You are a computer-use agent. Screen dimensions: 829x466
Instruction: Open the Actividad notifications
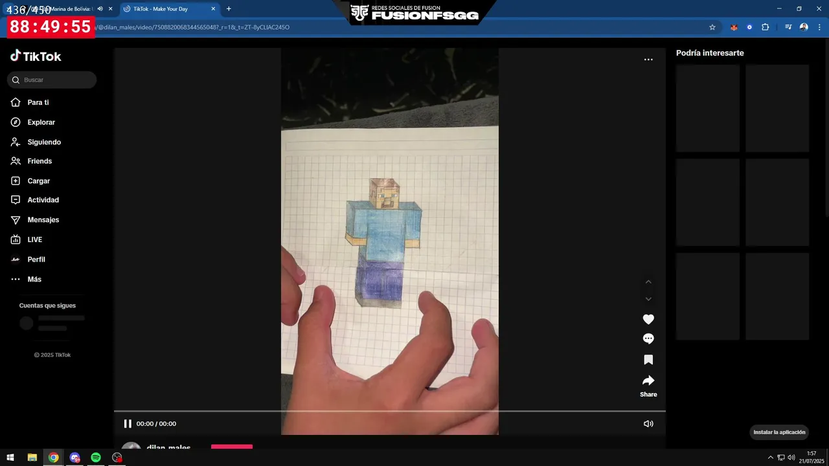[43, 200]
